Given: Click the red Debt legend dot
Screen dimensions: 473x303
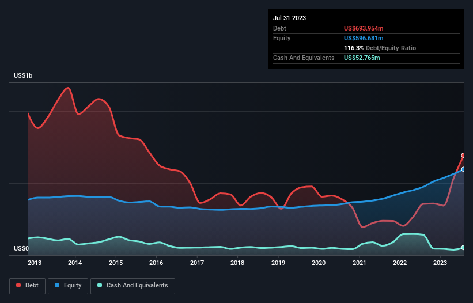Looking at the screenshot, I should [18, 285].
